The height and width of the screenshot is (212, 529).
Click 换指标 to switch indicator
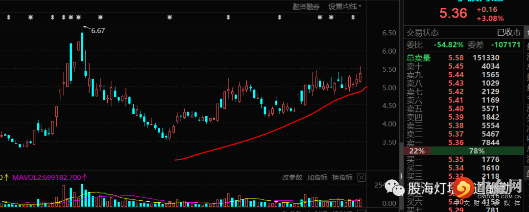pyautogui.click(x=342, y=178)
